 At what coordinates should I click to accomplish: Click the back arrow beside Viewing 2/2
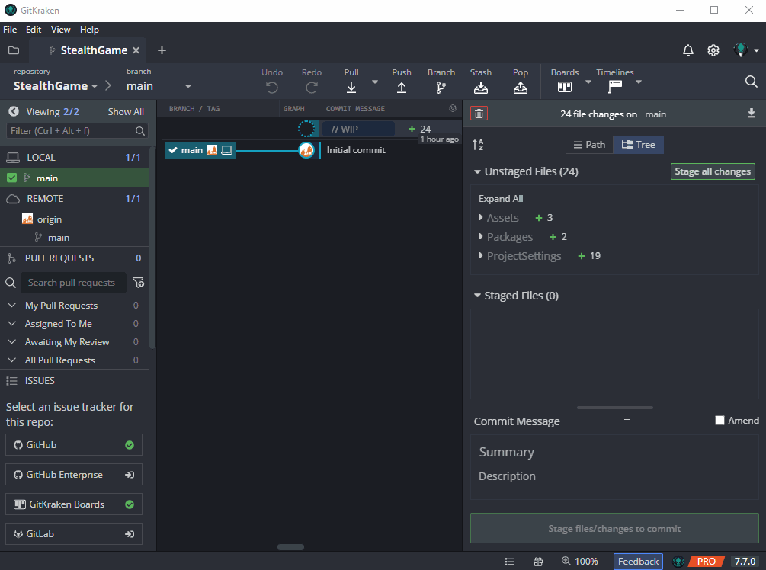(14, 111)
